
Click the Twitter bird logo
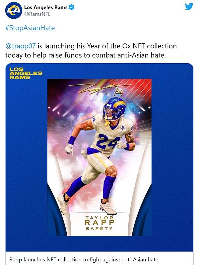tap(189, 7)
